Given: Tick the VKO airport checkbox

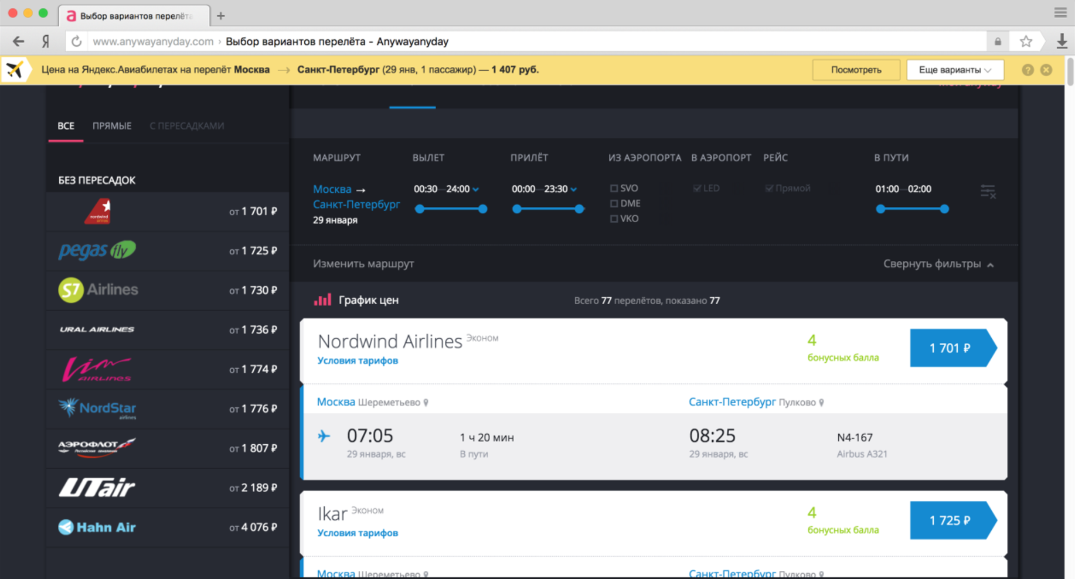Looking at the screenshot, I should (x=614, y=219).
